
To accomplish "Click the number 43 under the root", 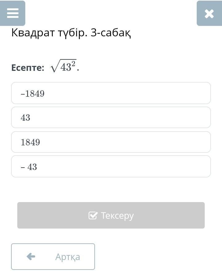I will tap(66, 67).
